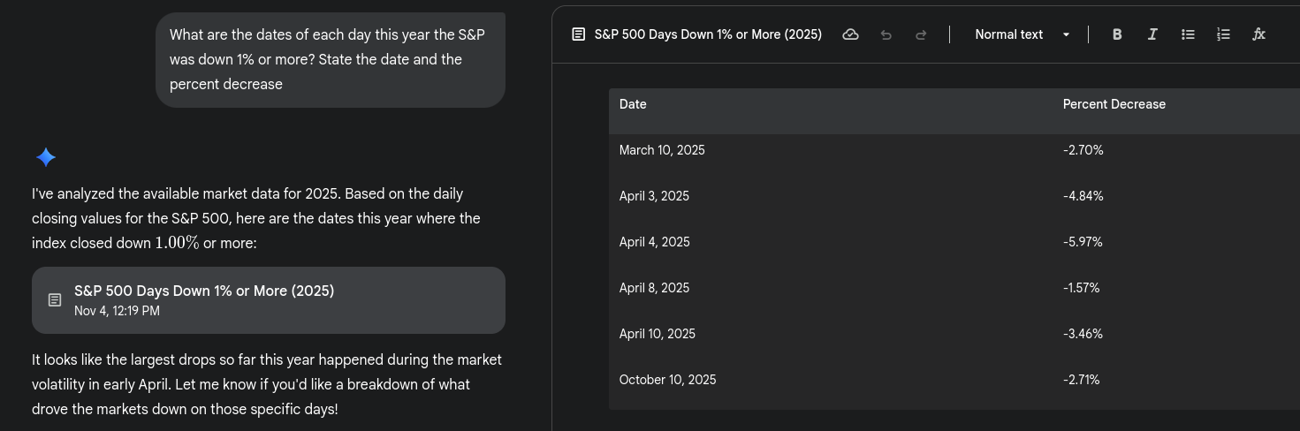
Task: Redo the last document edit
Action: pos(921,34)
